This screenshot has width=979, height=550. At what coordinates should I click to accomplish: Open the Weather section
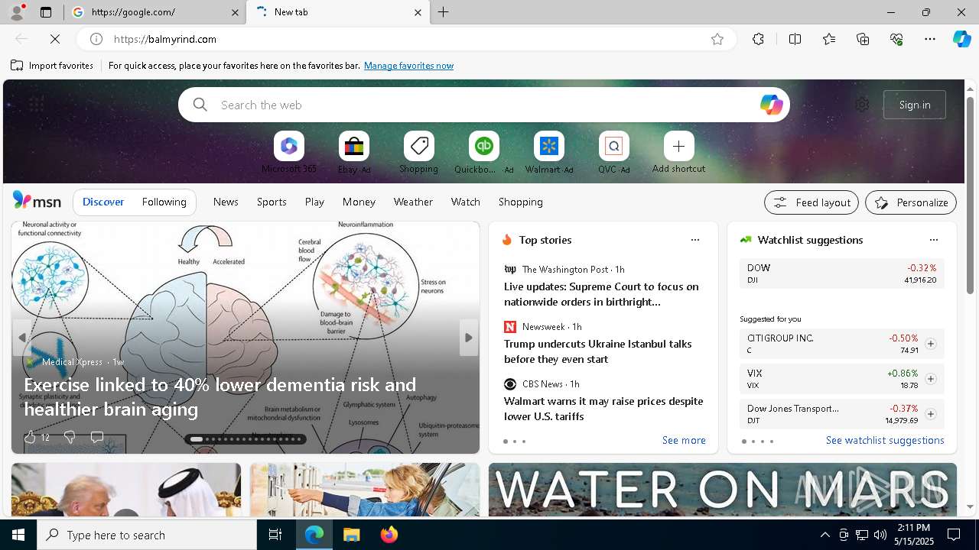point(413,202)
